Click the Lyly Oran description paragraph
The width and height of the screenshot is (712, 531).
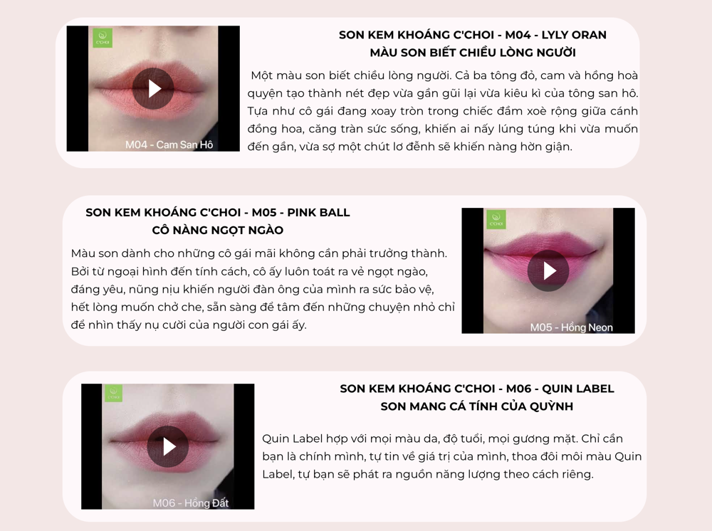(x=443, y=111)
